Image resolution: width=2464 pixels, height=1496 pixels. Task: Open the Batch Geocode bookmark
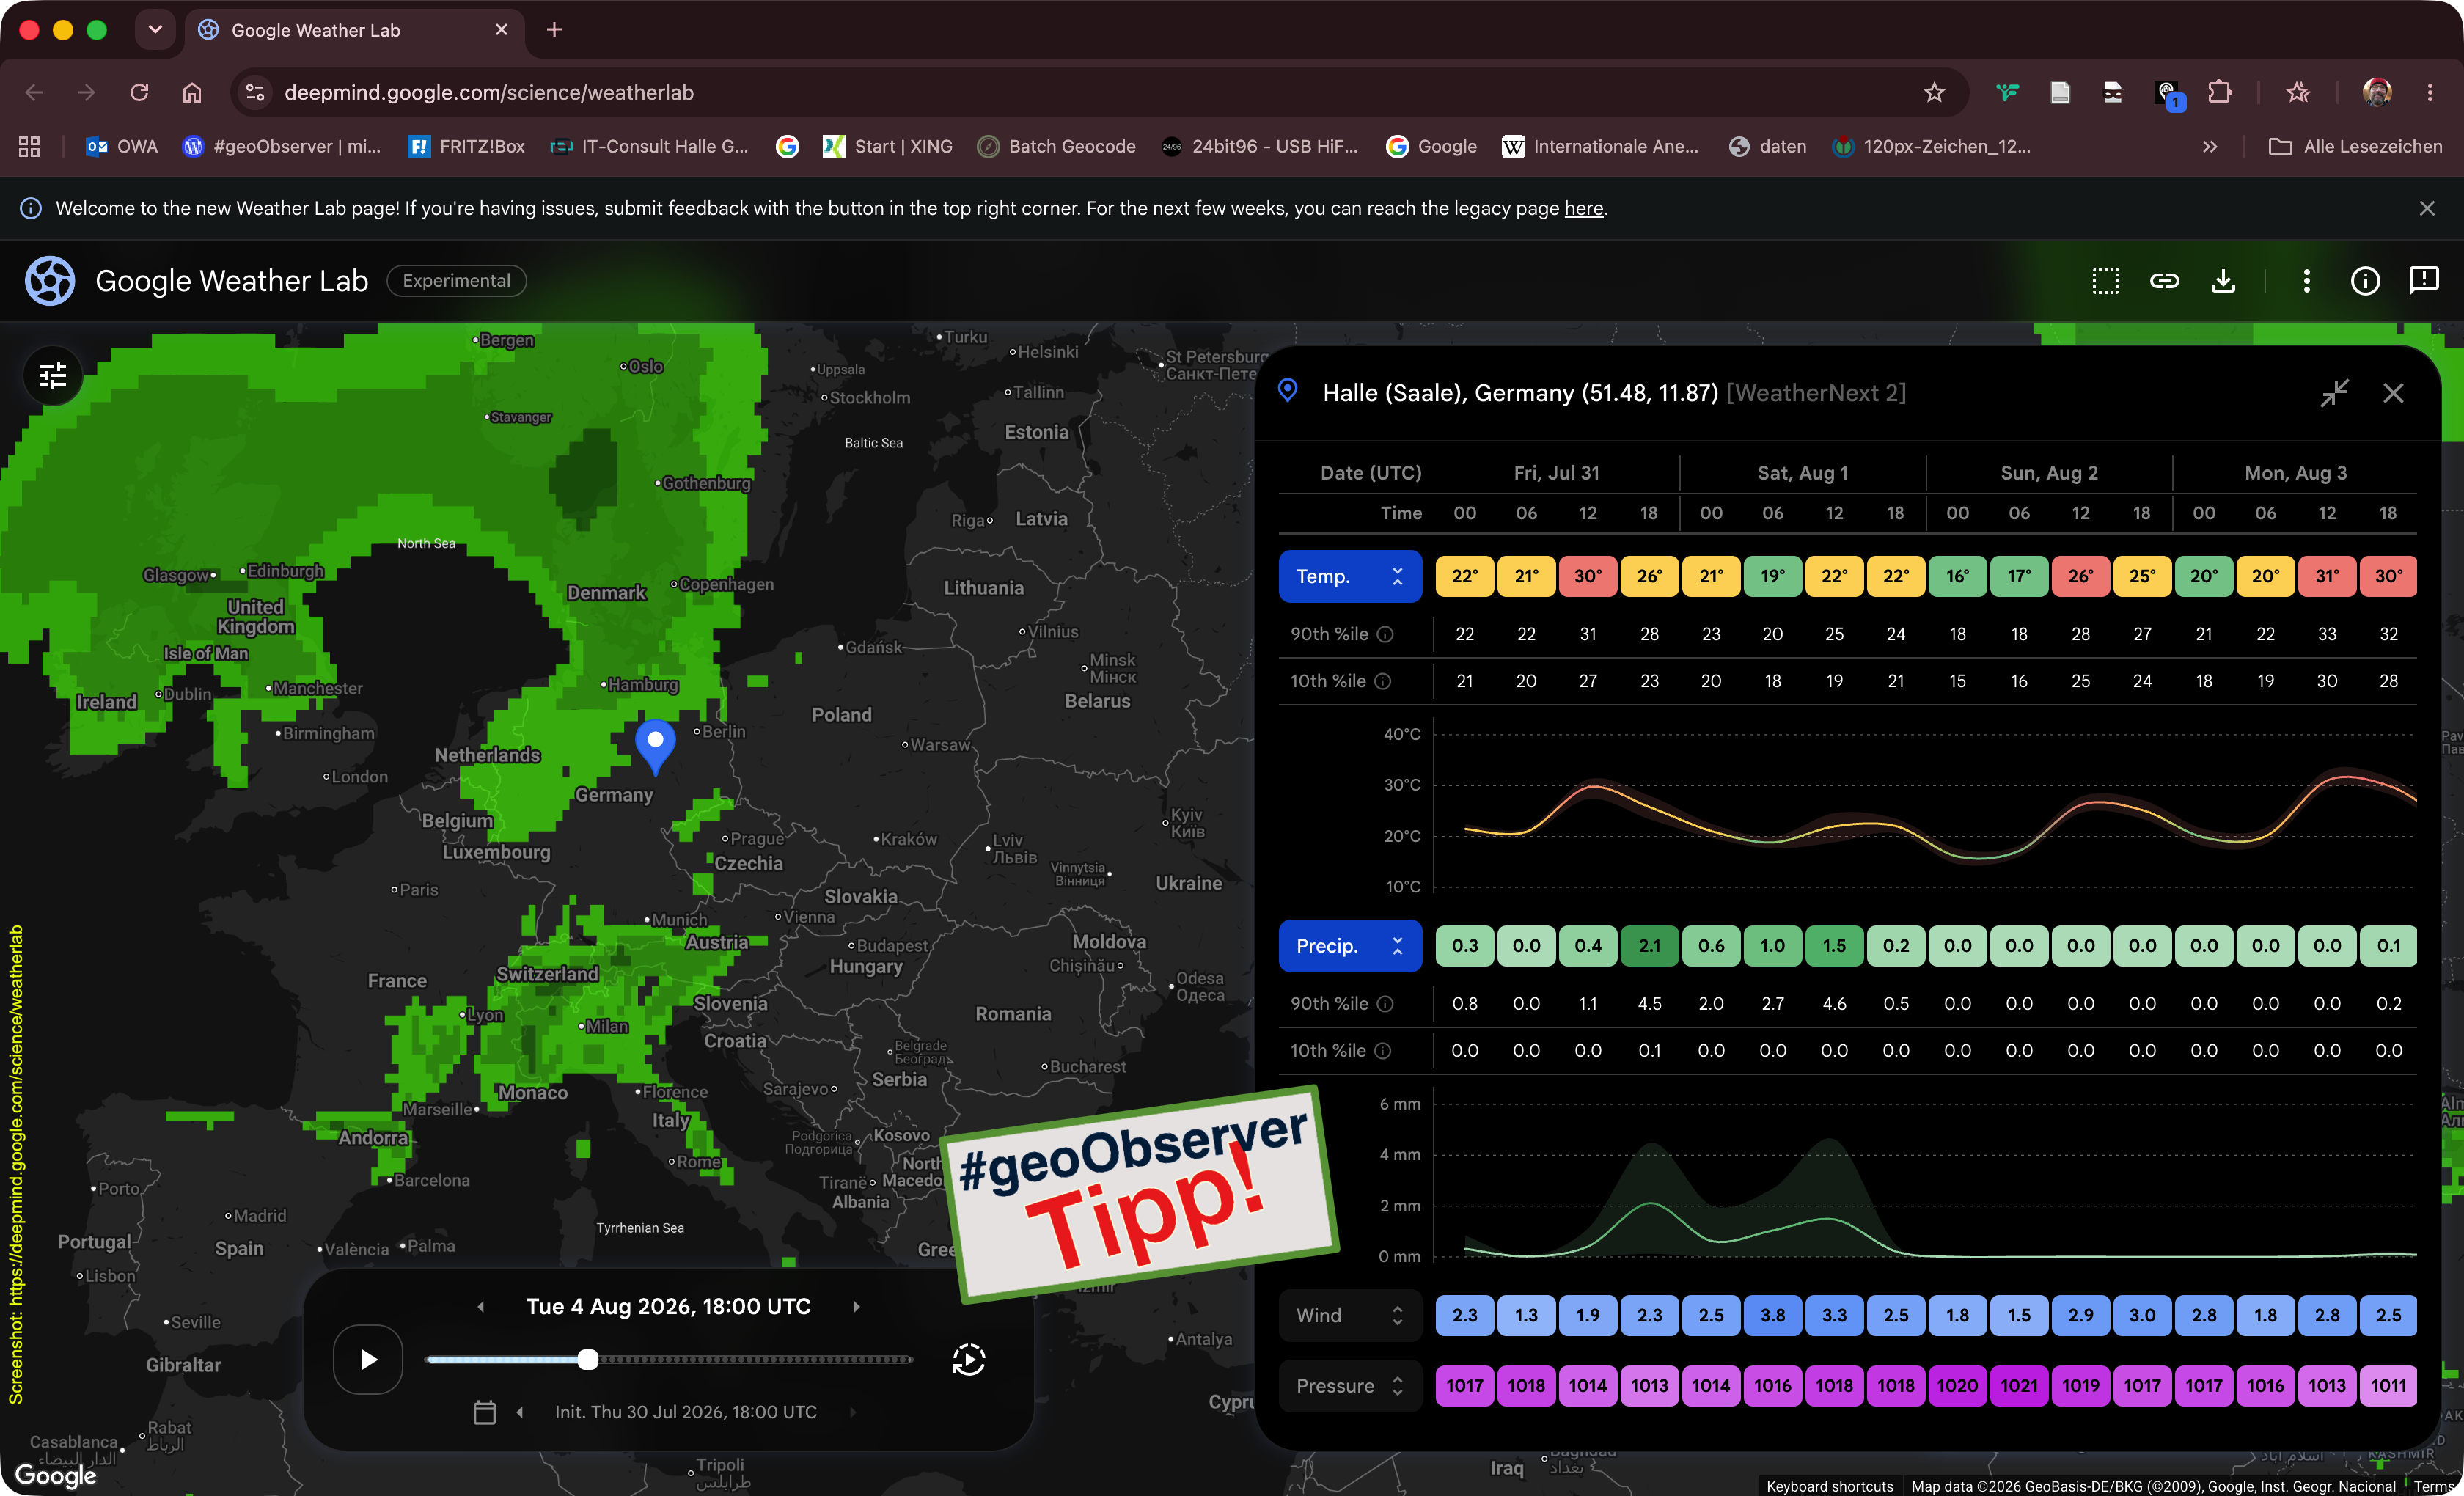[x=1056, y=147]
